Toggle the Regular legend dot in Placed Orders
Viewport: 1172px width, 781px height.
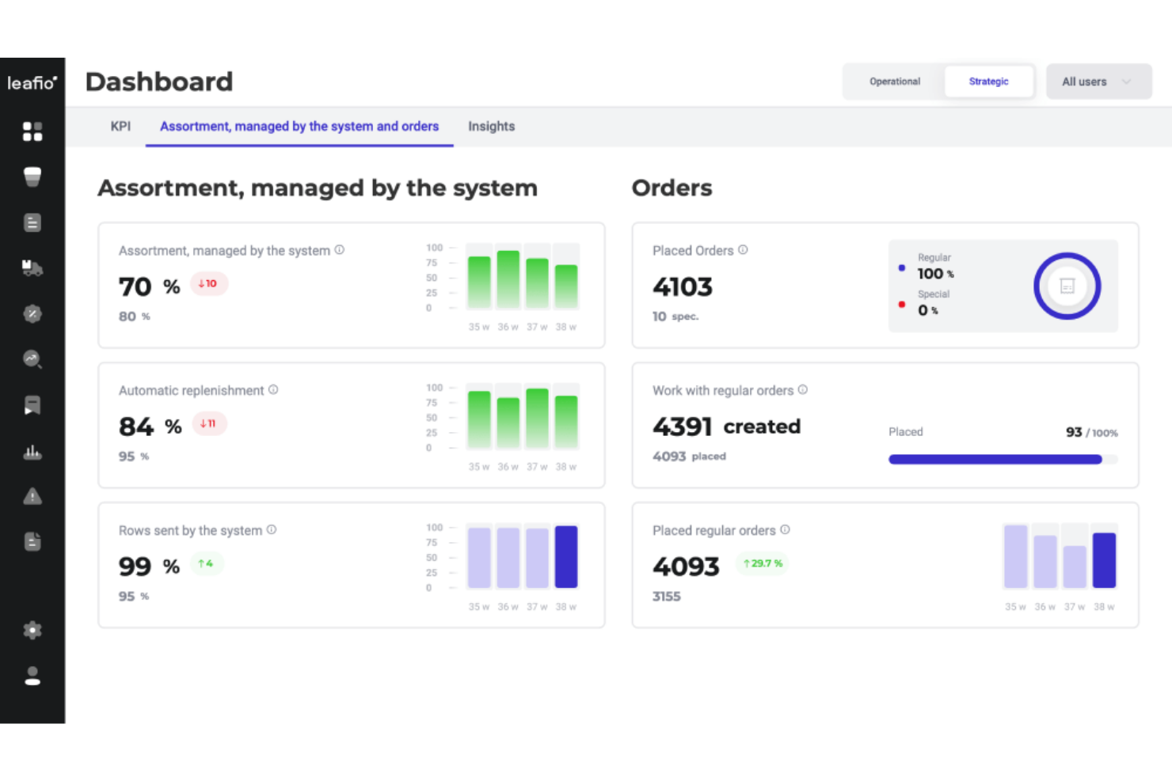(x=902, y=267)
